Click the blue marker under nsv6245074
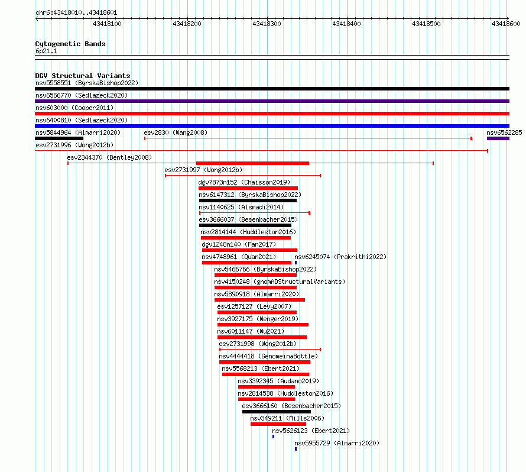Image resolution: width=526 pixels, height=472 pixels. click(x=296, y=263)
